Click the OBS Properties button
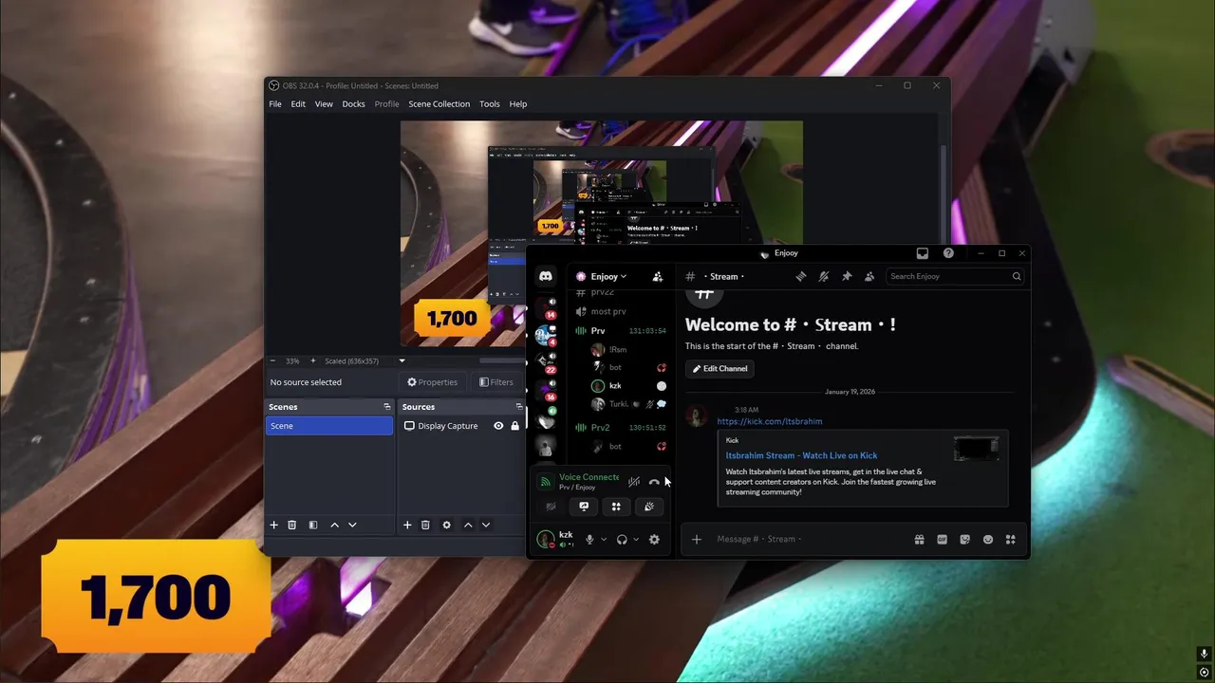This screenshot has width=1215, height=683. [433, 382]
